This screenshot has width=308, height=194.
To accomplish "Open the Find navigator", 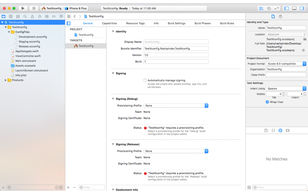I will click(25, 16).
